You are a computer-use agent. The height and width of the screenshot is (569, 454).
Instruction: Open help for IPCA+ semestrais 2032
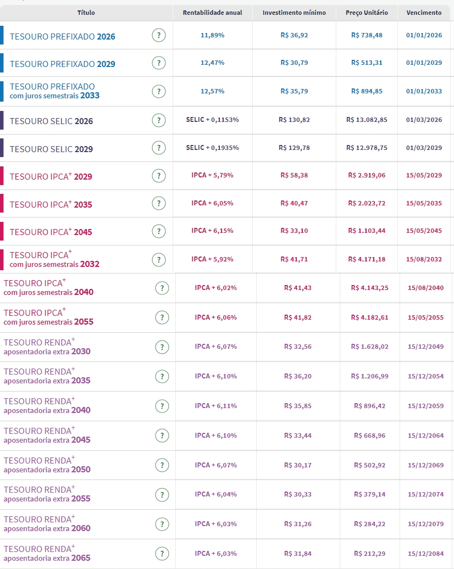point(158,259)
